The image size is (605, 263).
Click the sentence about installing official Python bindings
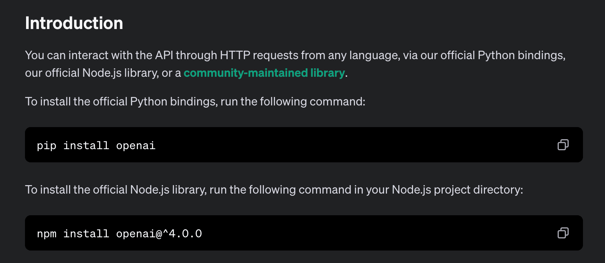195,101
